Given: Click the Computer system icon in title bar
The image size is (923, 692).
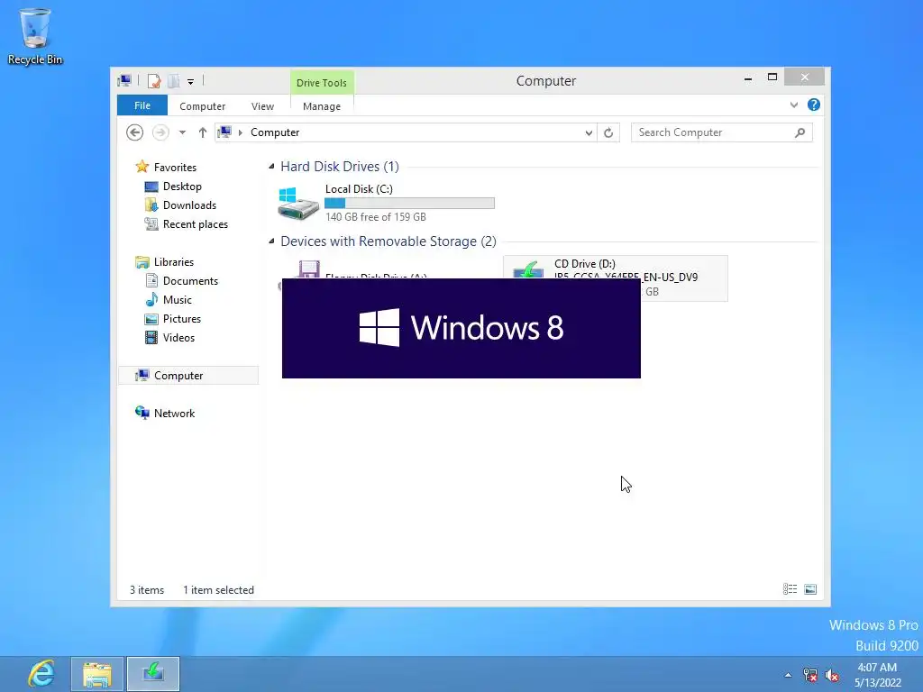Looking at the screenshot, I should coord(124,80).
